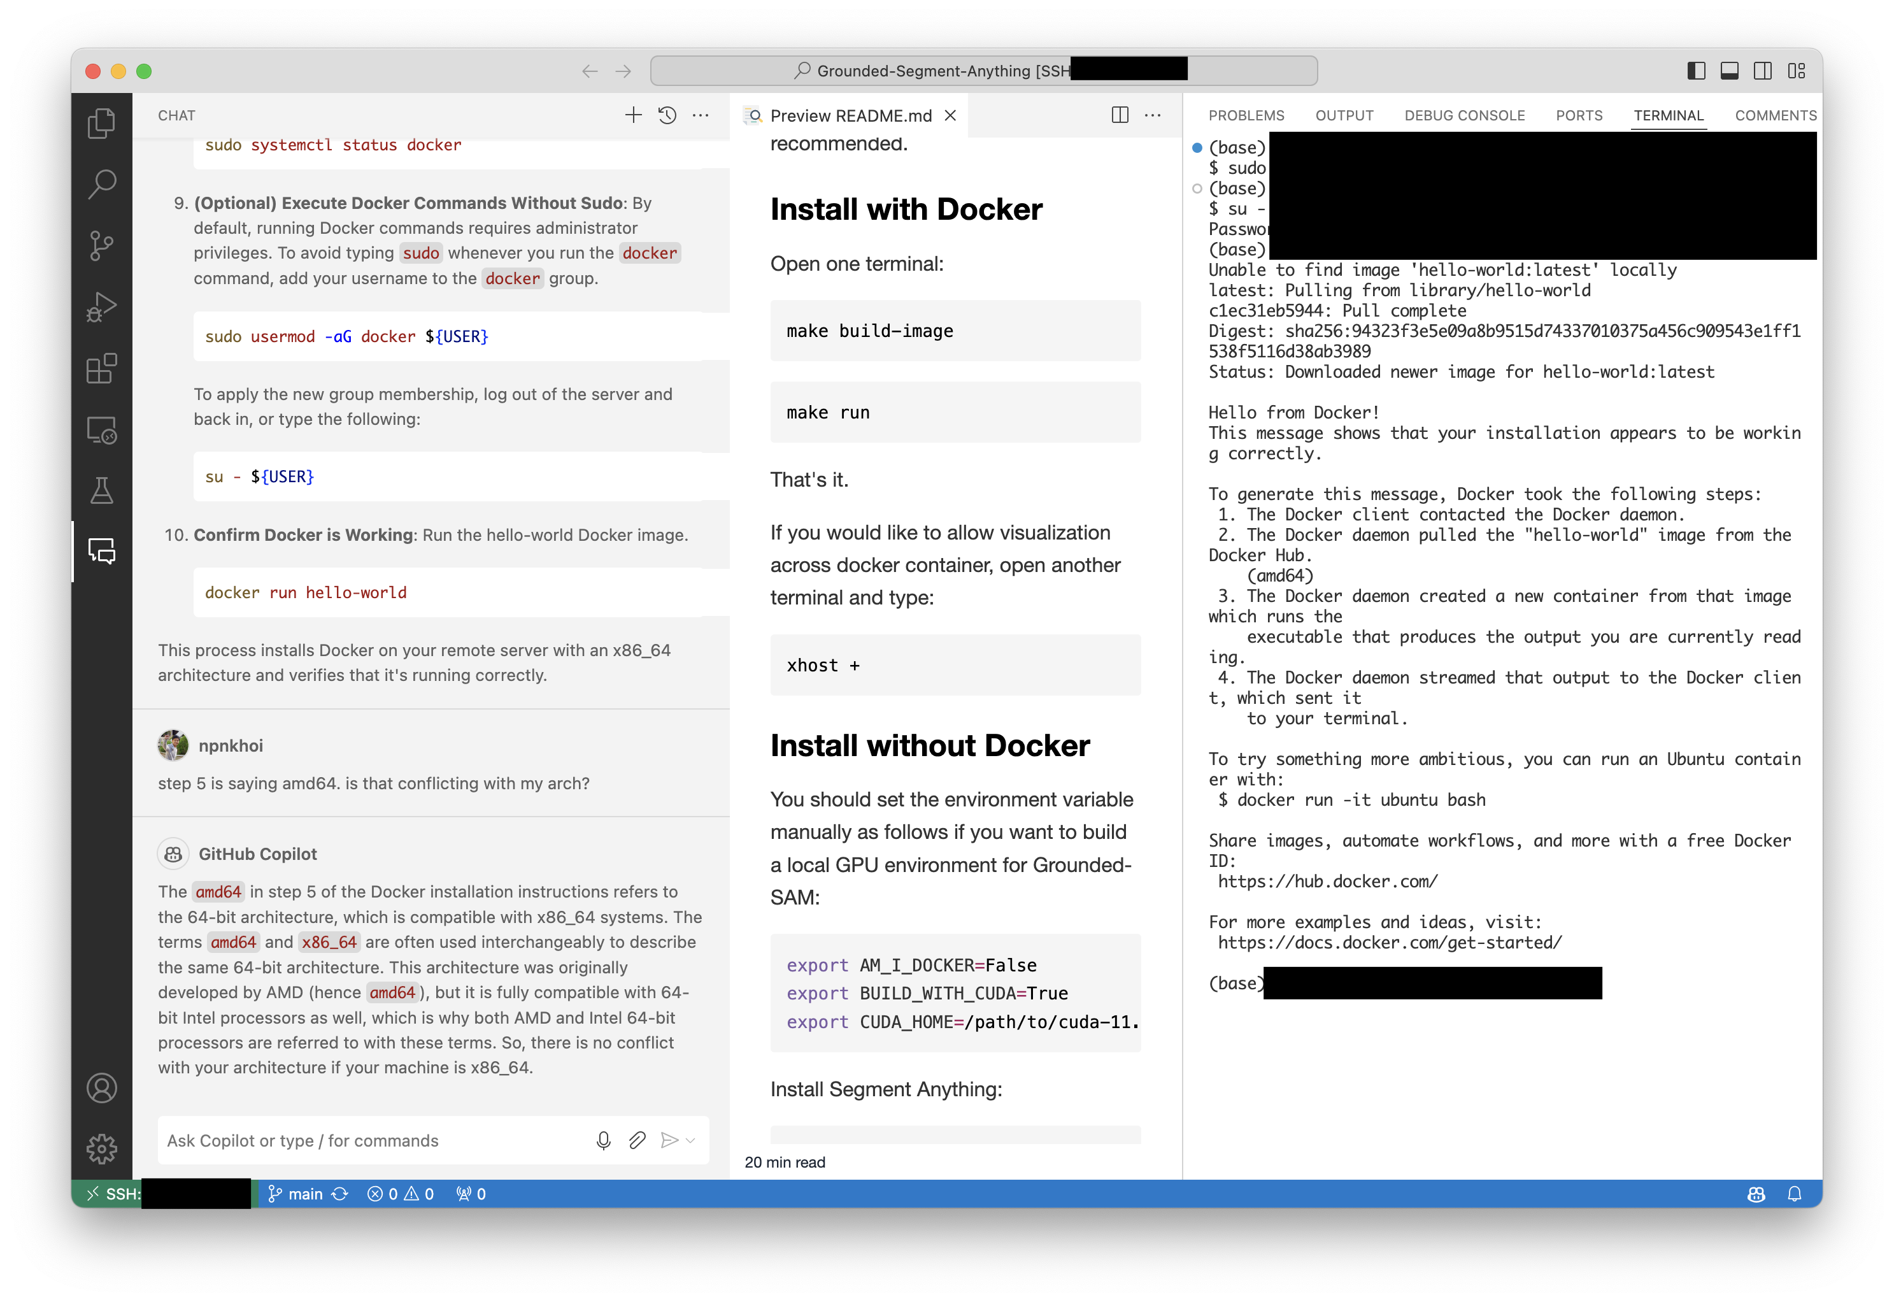
Task: Click docs.docker.com/get-started link in terminal
Action: click(x=1388, y=941)
